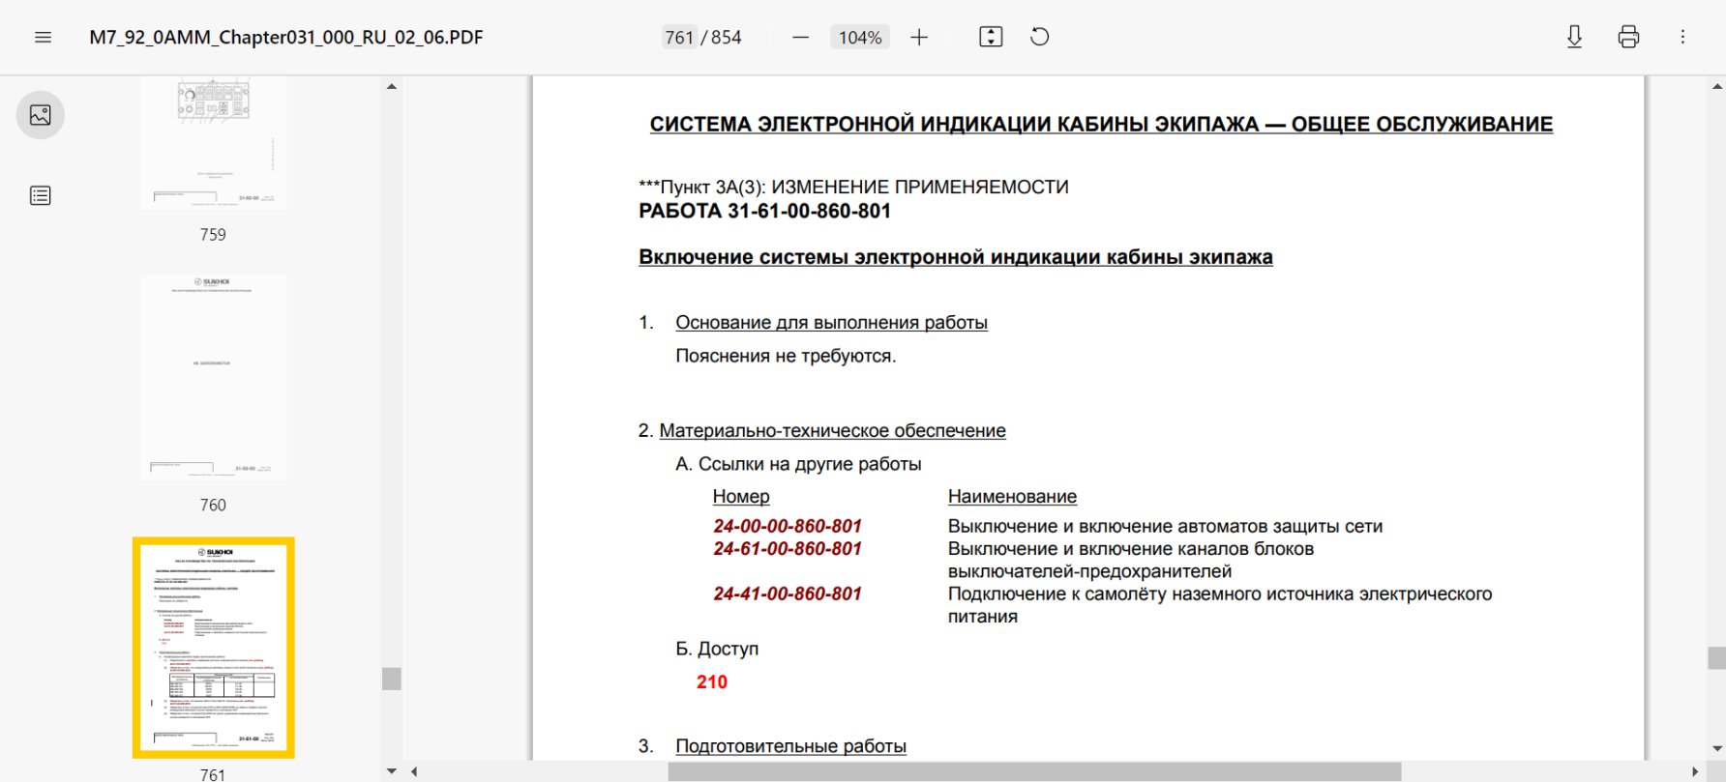Click the fit to page icon

[x=991, y=38]
